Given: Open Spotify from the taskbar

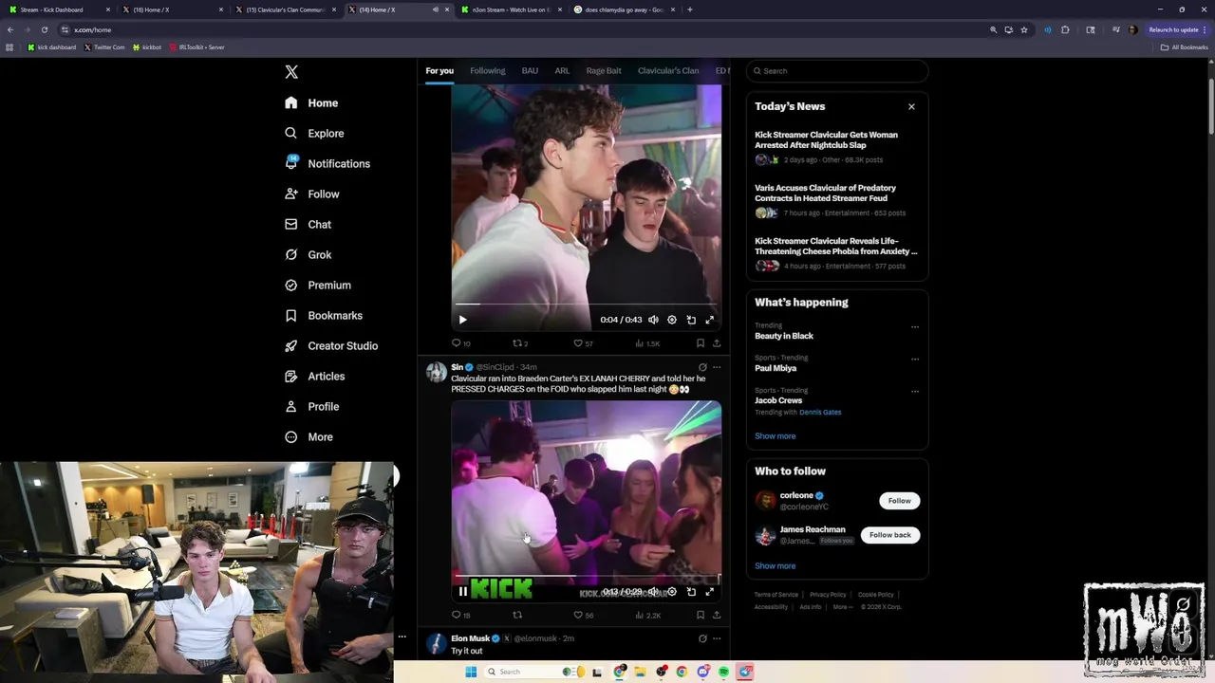Looking at the screenshot, I should (x=723, y=672).
